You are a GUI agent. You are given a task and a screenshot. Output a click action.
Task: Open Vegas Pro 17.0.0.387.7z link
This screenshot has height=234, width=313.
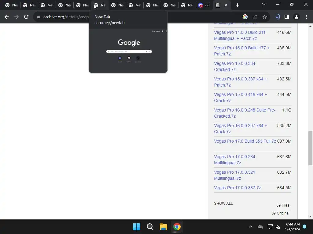tap(237, 188)
